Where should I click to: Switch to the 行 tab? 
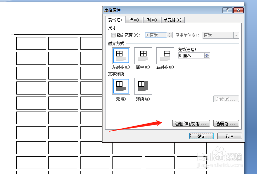(134, 20)
